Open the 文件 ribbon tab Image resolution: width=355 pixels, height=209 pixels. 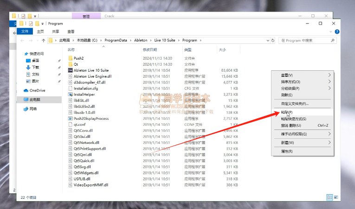pos(25,31)
